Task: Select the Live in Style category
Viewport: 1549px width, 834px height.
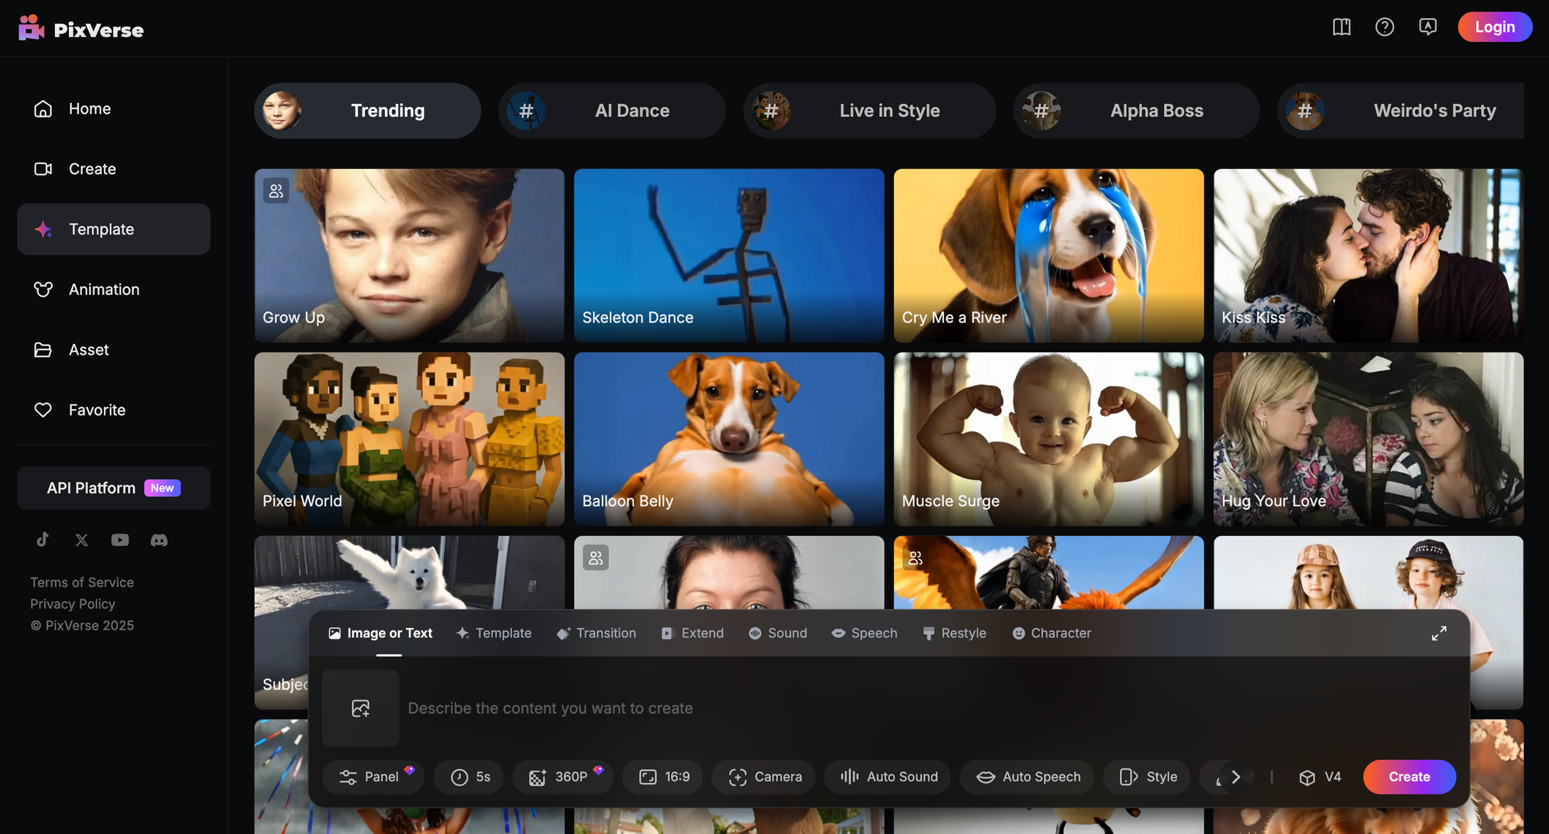Action: 870,111
